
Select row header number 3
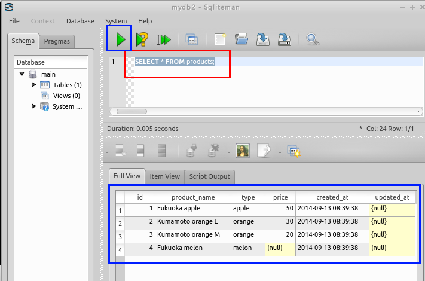pos(120,237)
